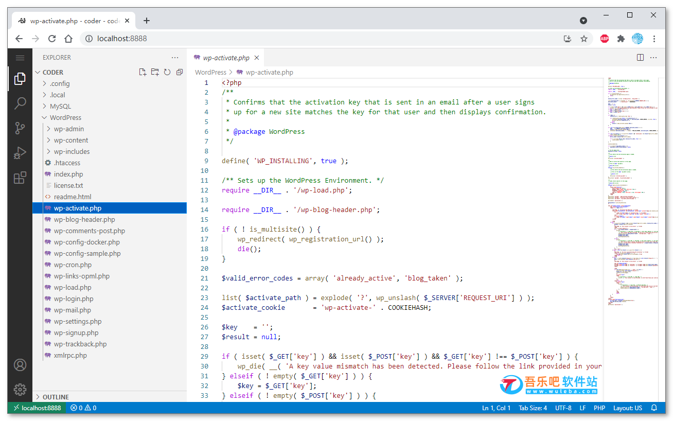Image resolution: width=673 pixels, height=421 pixels.
Task: Open the browser profile avatar
Action: pos(637,39)
